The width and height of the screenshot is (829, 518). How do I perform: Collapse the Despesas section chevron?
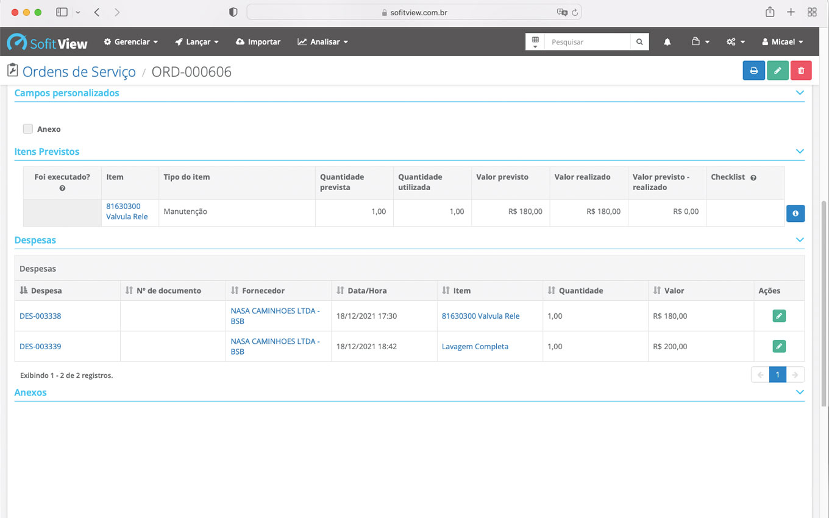(x=800, y=241)
